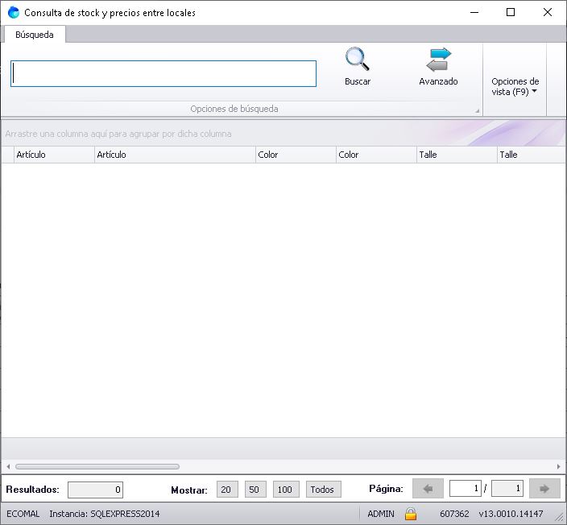
Task: Click the application logo in title bar
Action: click(14, 12)
